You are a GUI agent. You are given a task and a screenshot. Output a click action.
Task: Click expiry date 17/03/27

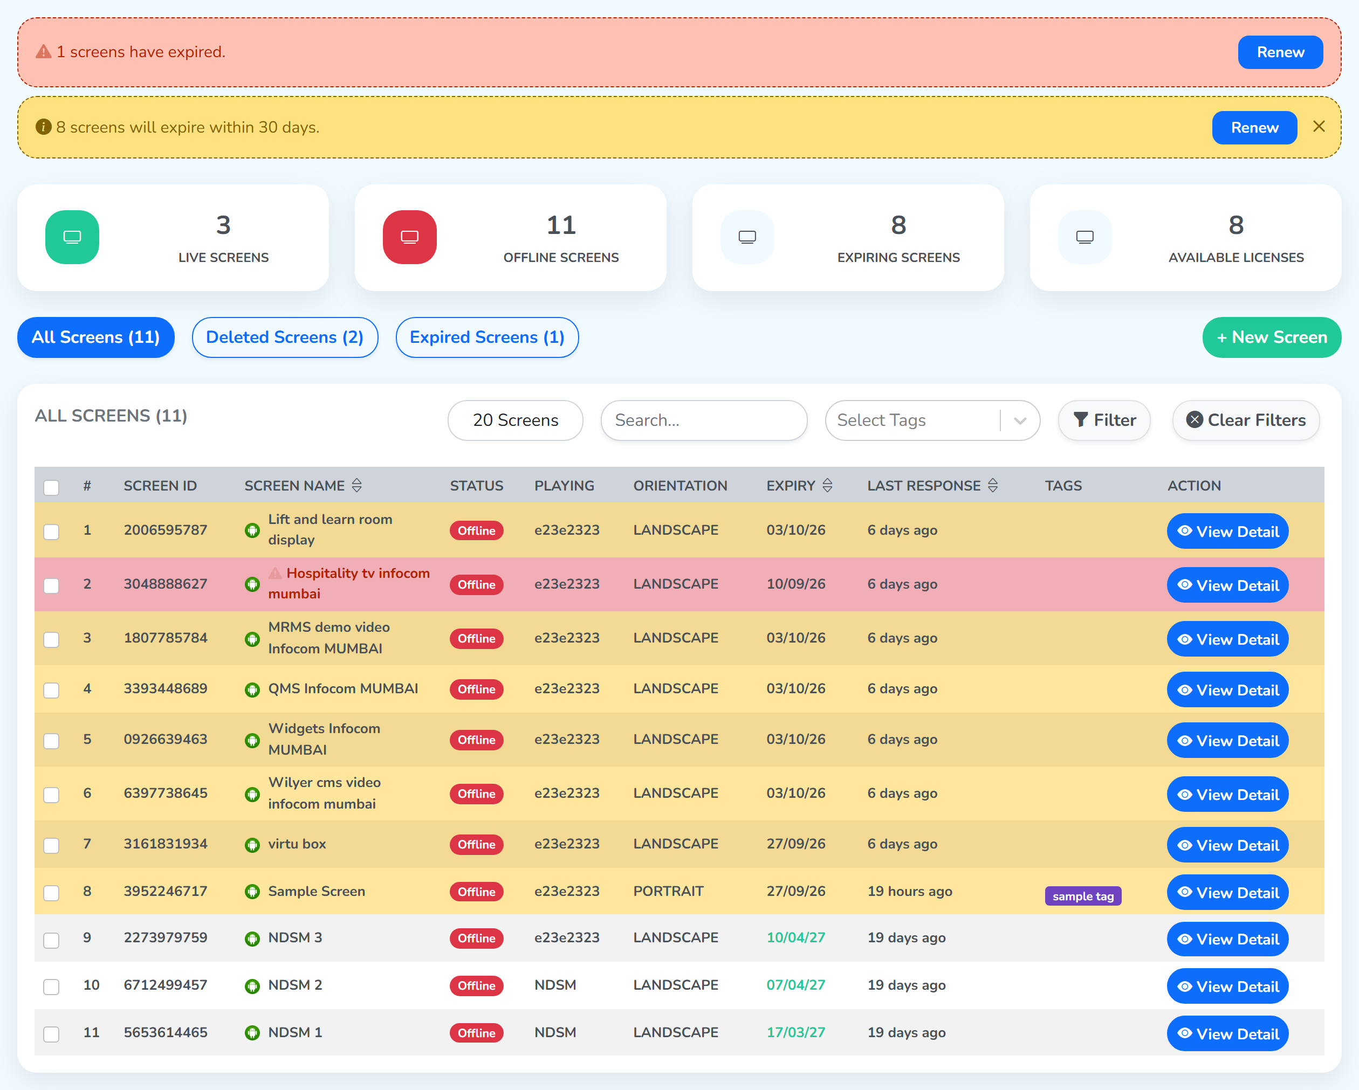coord(795,1032)
